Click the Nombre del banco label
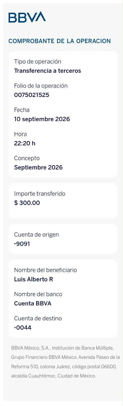Image resolution: width=123 pixels, height=406 pixels. coord(38,294)
